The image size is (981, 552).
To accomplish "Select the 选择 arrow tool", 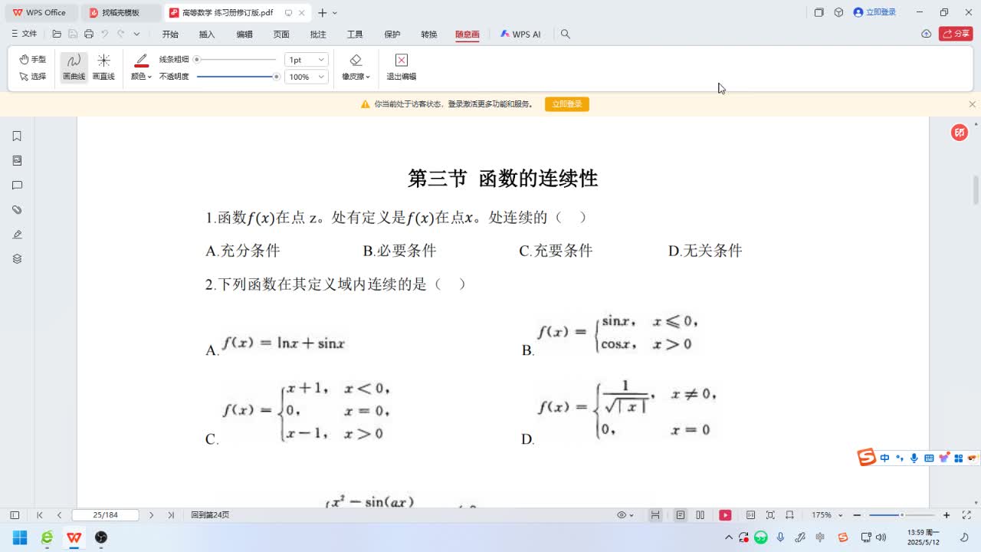I will tap(32, 77).
